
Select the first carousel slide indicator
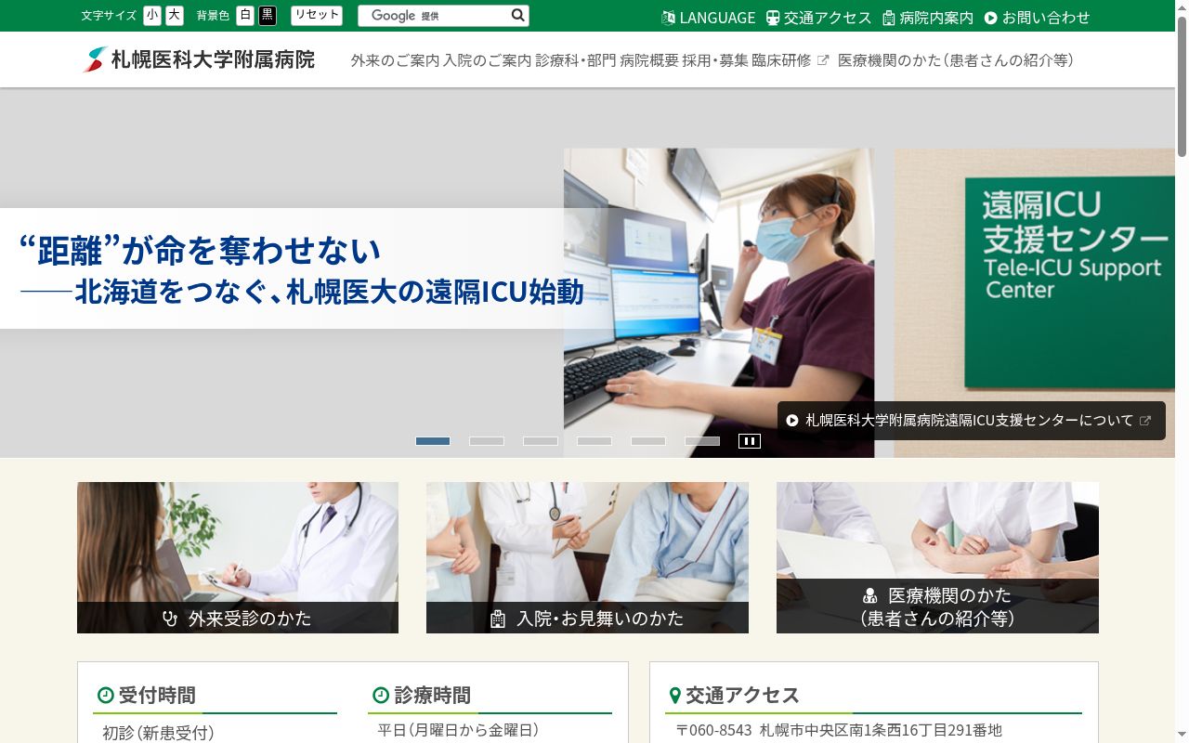tap(433, 441)
